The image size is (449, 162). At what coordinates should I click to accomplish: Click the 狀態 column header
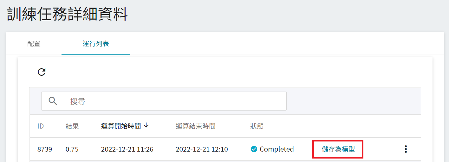(x=257, y=126)
